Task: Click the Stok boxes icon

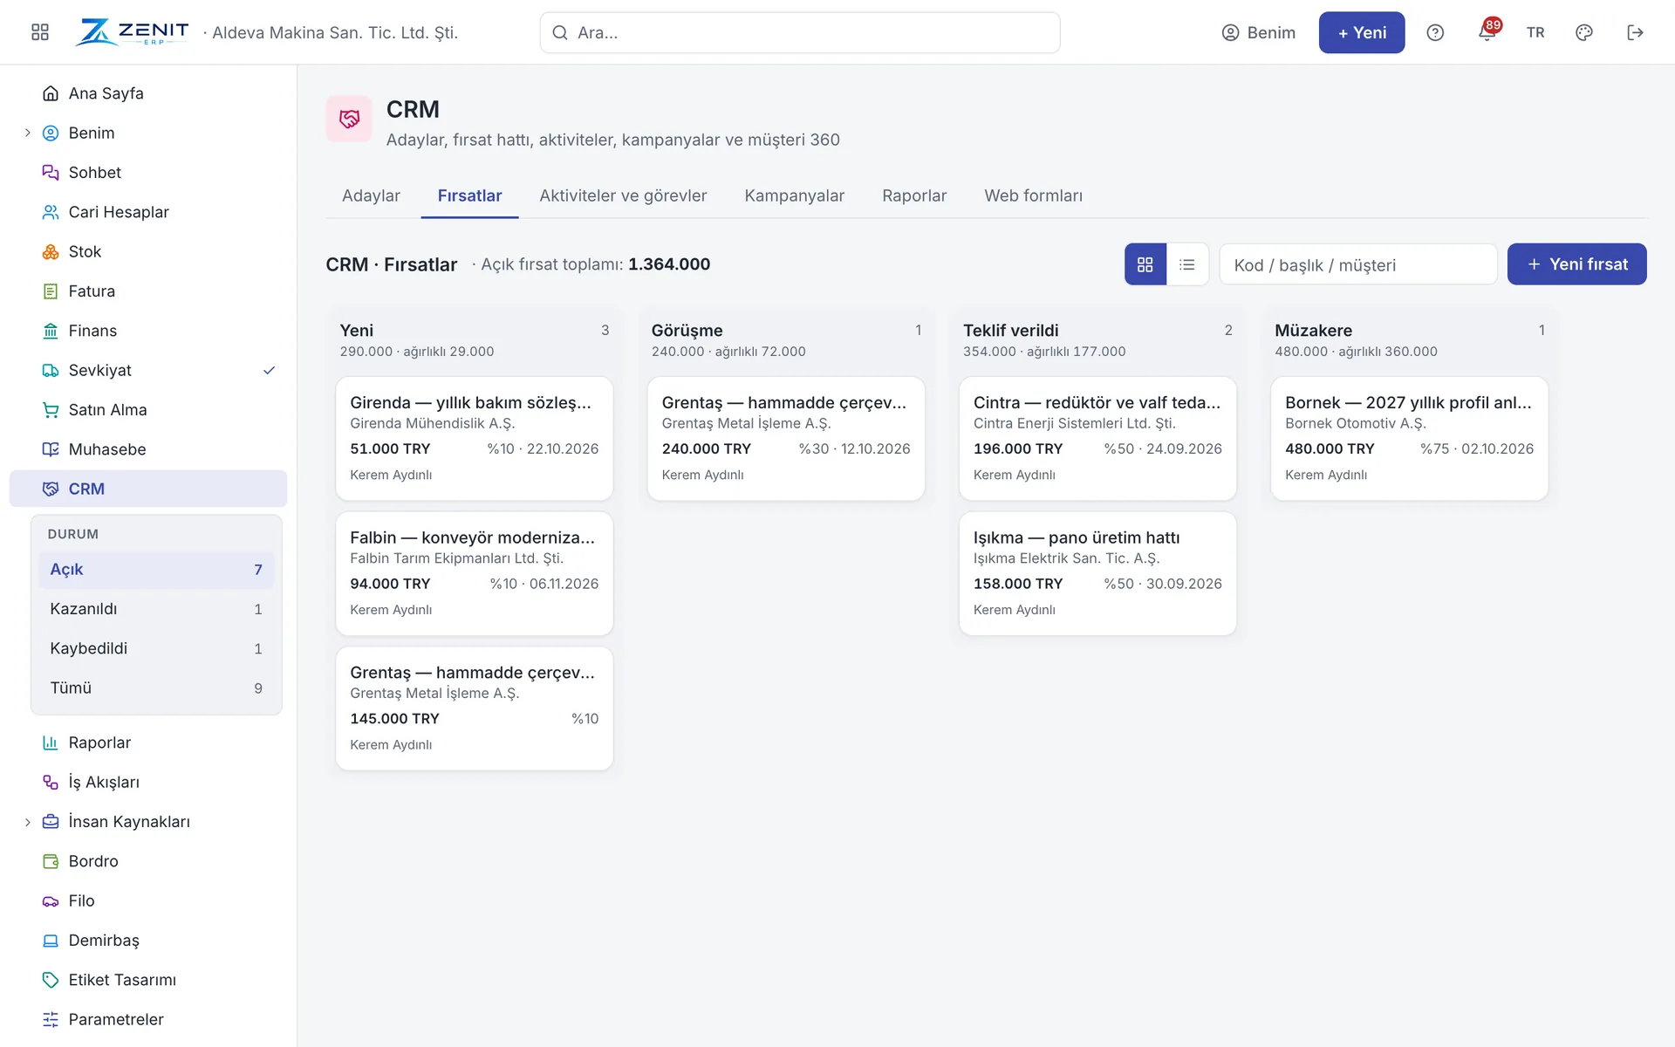Action: (x=51, y=252)
